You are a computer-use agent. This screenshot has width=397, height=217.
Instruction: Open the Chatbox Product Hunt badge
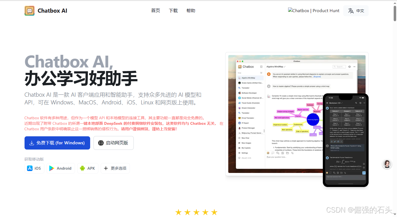314,10
